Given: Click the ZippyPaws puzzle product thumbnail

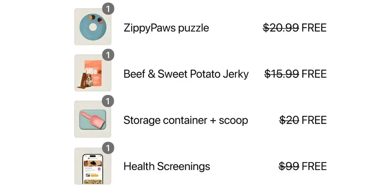Looking at the screenshot, I should 93,27.
